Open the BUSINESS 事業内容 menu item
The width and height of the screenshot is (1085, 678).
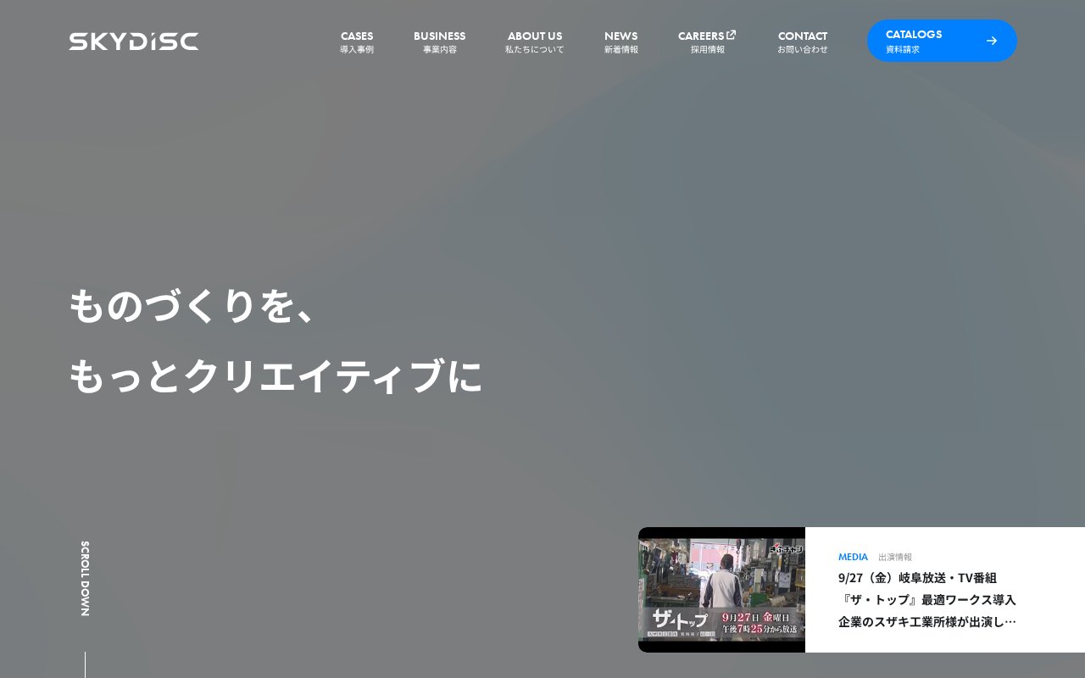point(439,42)
